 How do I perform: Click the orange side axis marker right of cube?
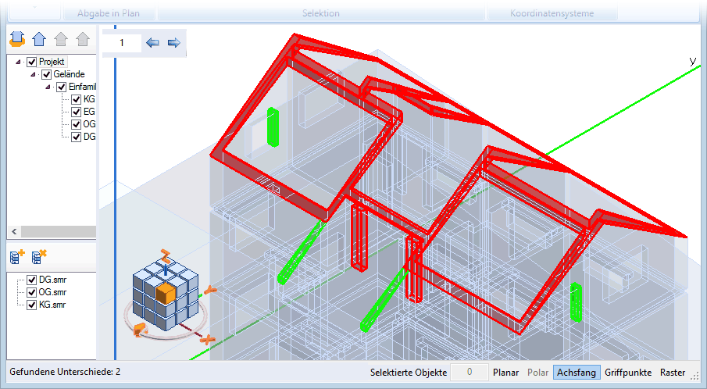pyautogui.click(x=210, y=290)
